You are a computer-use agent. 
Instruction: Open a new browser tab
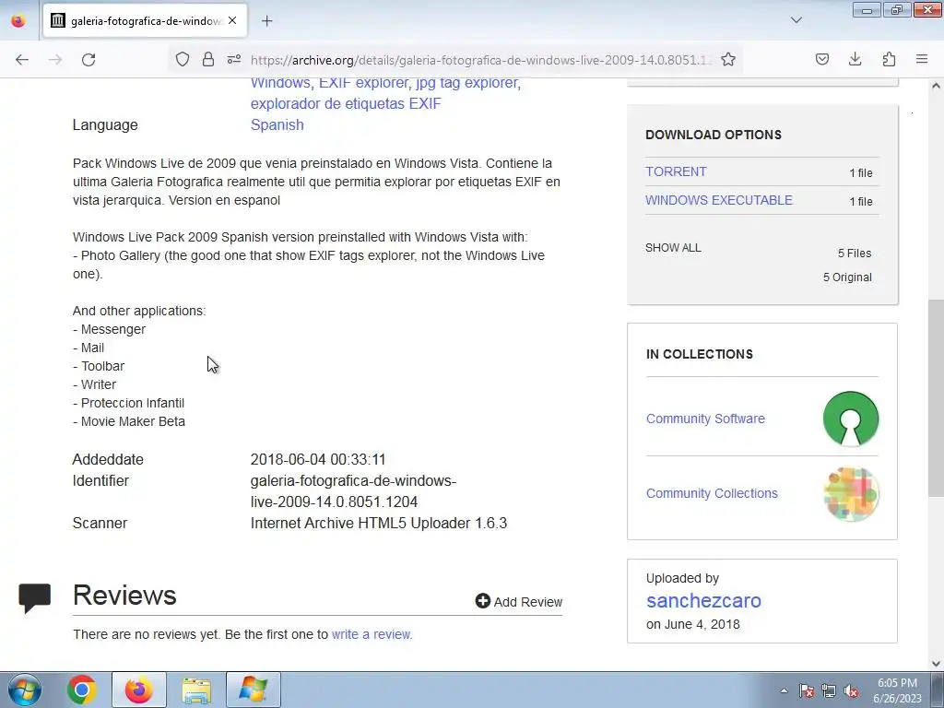point(267,21)
